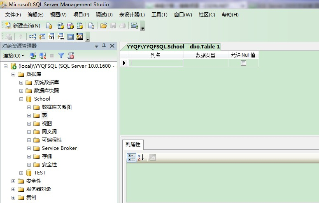Click the Open File folder icon
The height and width of the screenshot is (211, 319).
104,25
